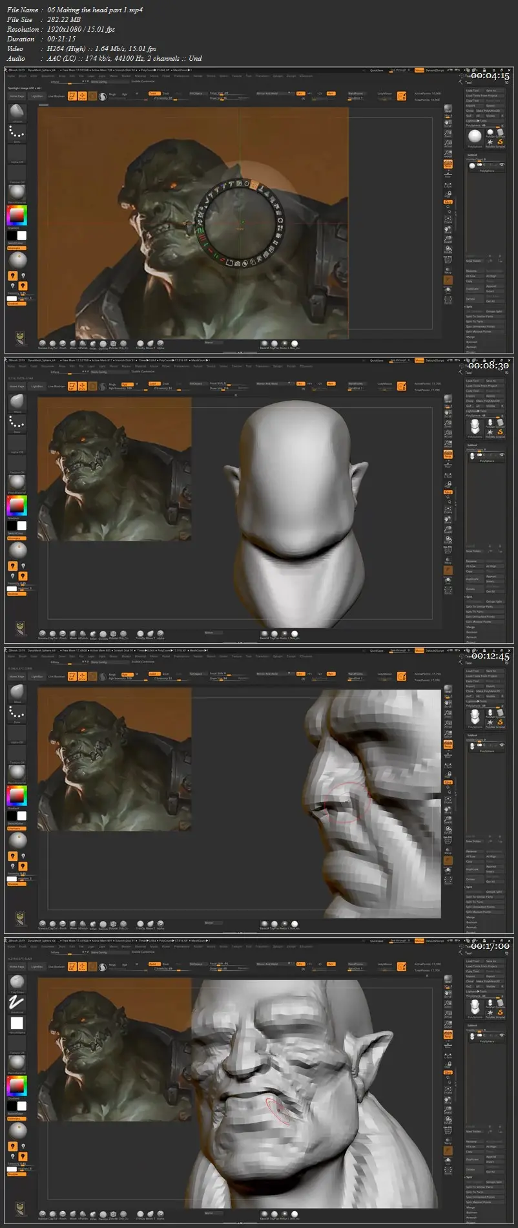The height and width of the screenshot is (1228, 518).
Task: Click Make PolyMesh3D in the 00:12:45 frame
Action: pyautogui.click(x=489, y=692)
